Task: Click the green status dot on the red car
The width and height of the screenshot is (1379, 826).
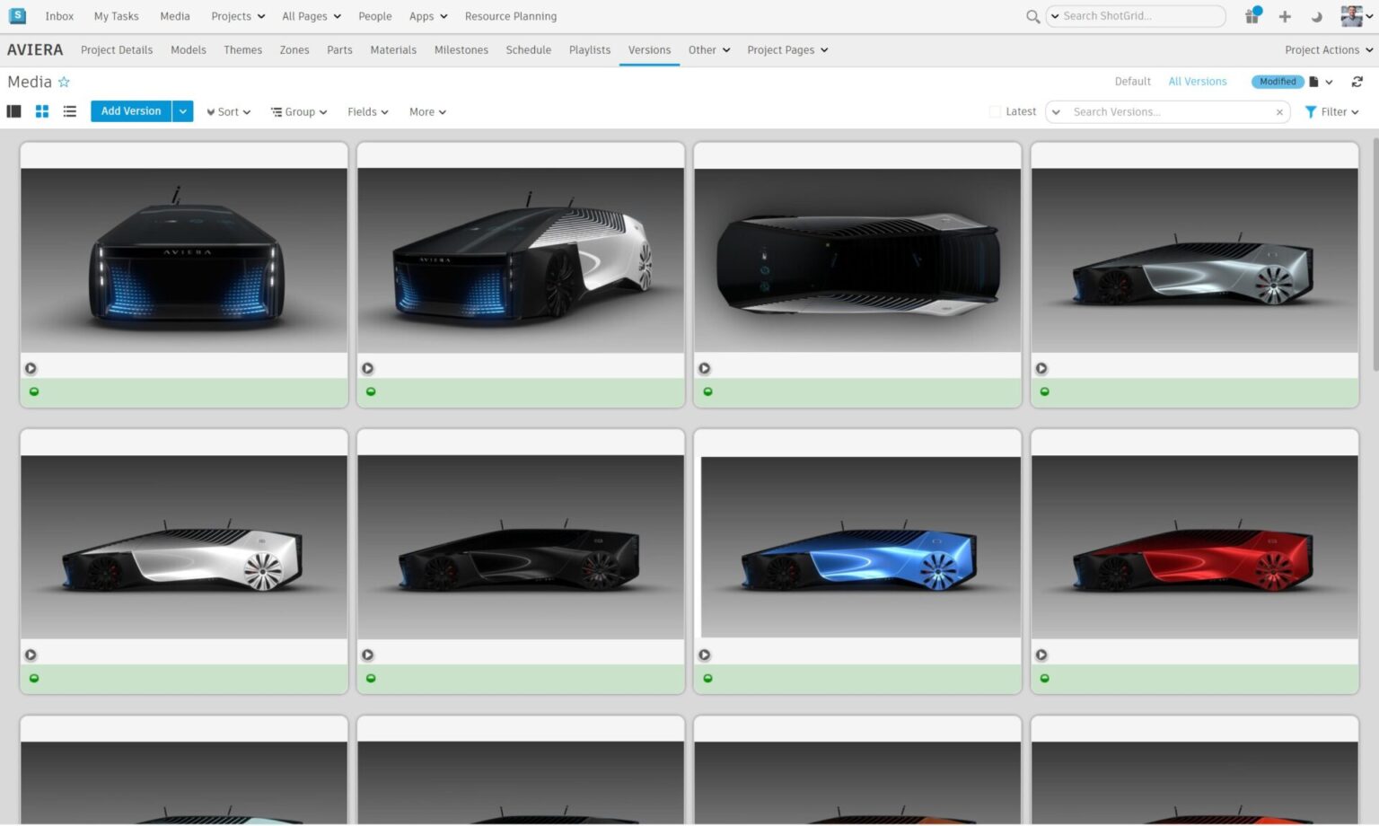Action: [1044, 678]
